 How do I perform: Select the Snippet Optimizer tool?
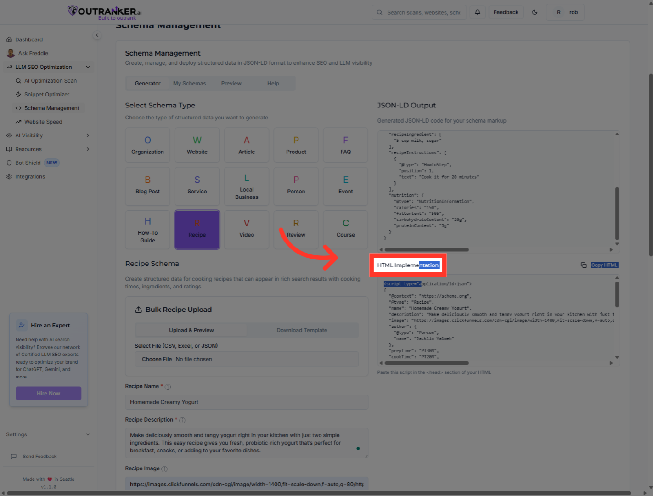point(47,94)
